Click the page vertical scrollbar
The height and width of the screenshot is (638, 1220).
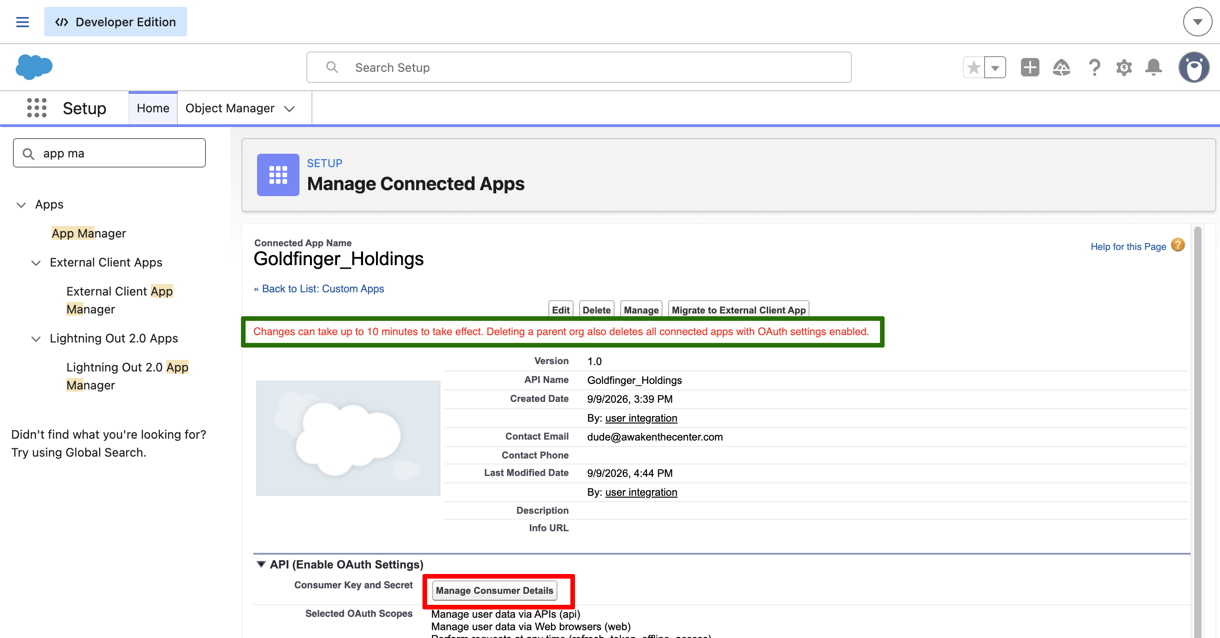pos(1198,431)
